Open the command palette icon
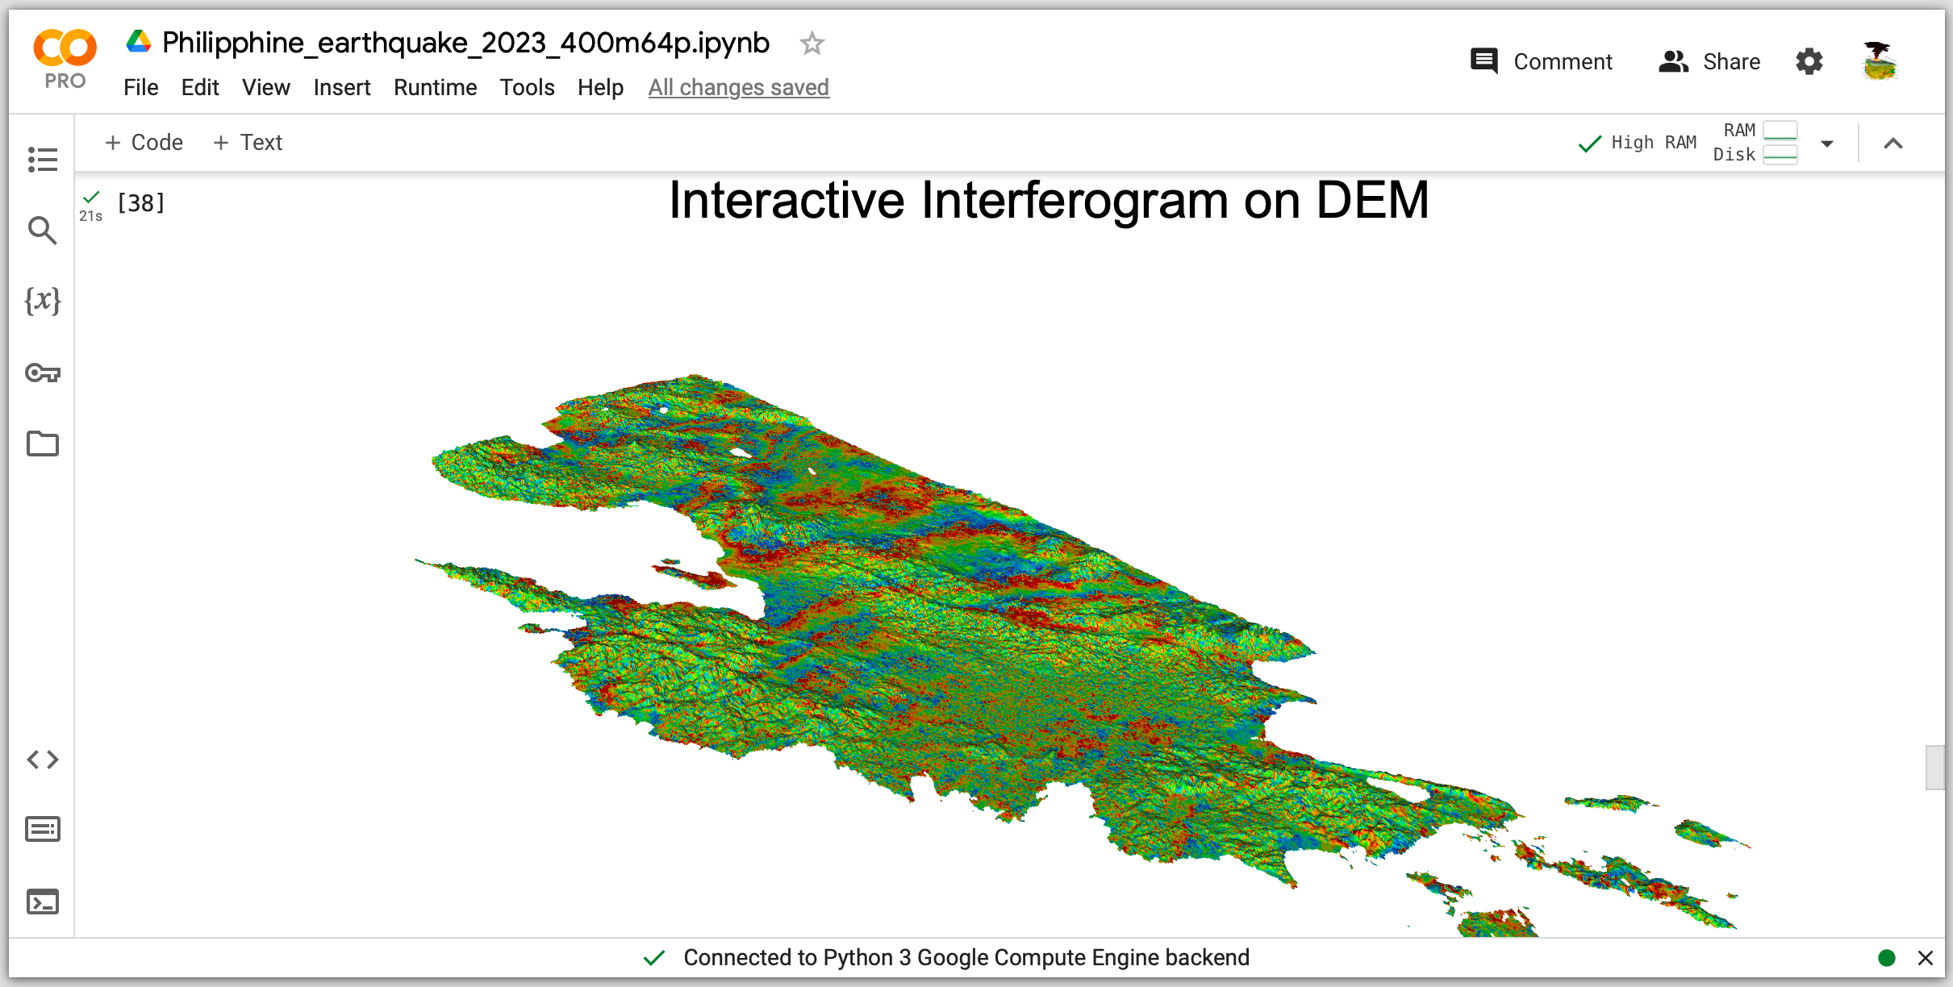 [x=42, y=829]
